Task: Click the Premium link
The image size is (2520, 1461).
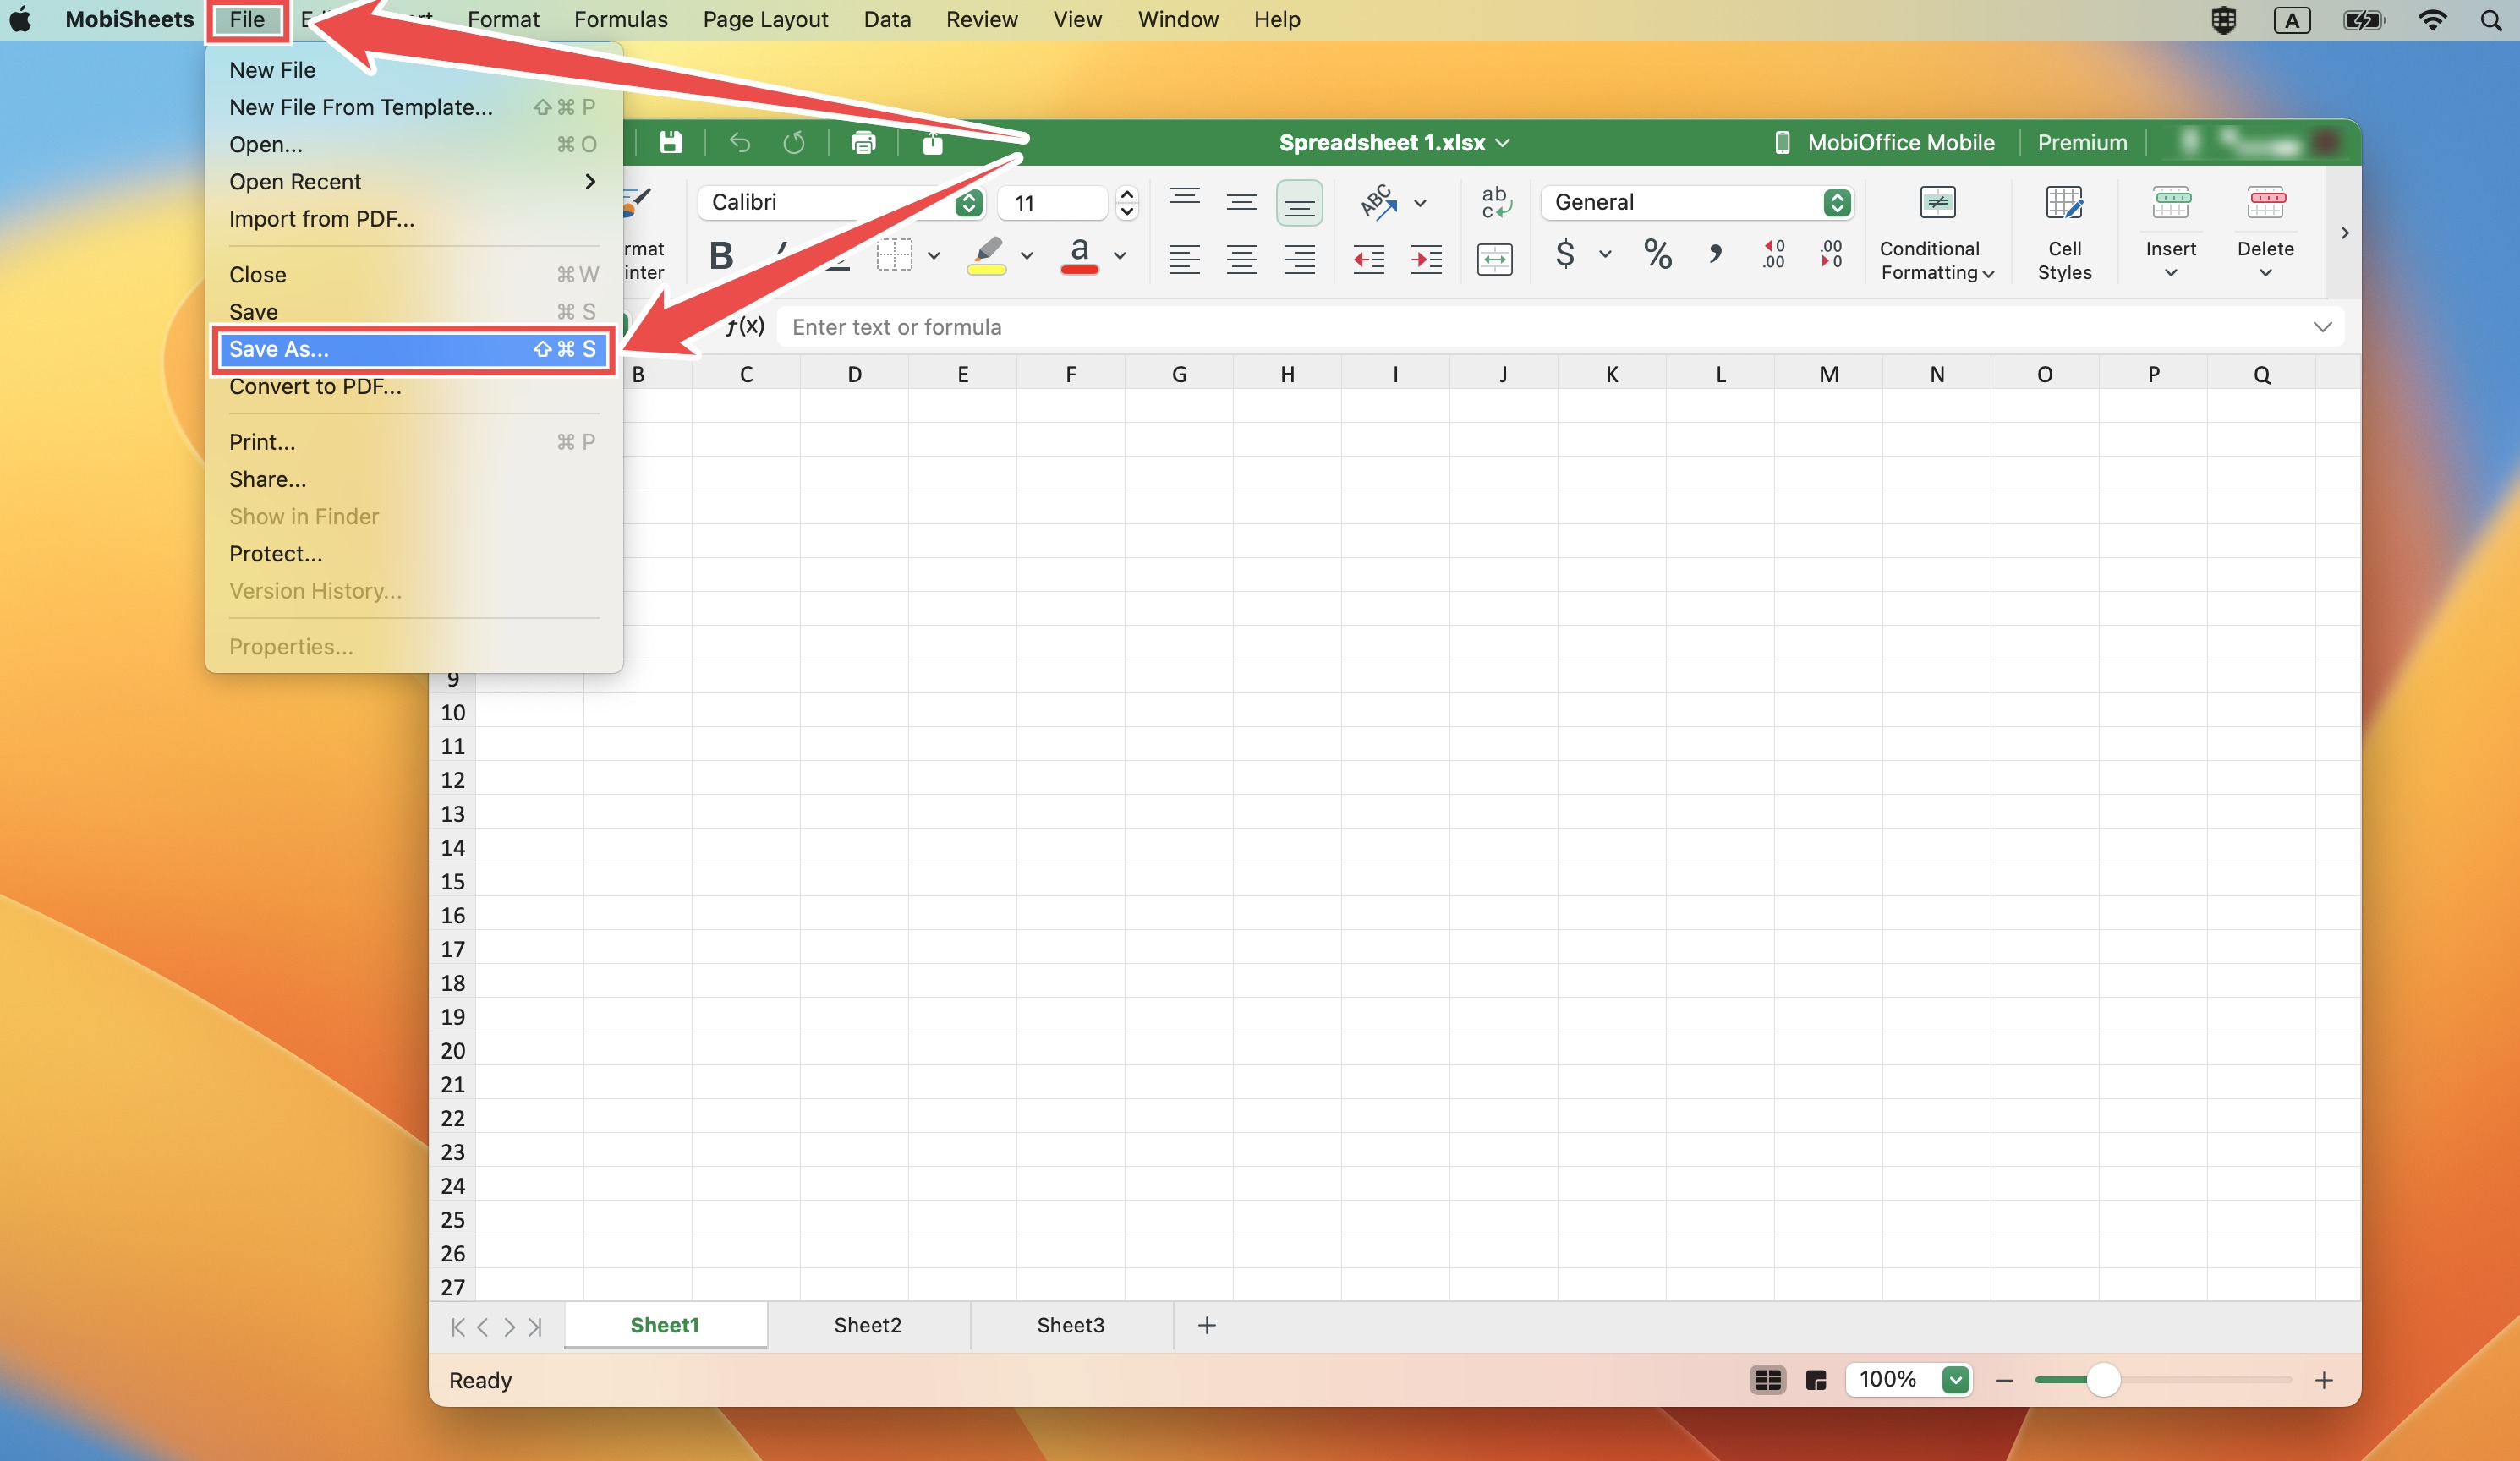Action: [x=2082, y=143]
